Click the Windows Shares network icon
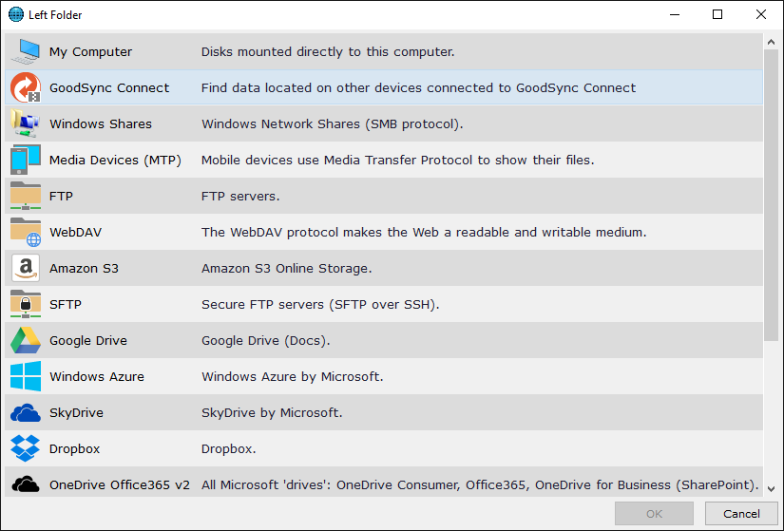Image resolution: width=784 pixels, height=531 pixels. [25, 123]
